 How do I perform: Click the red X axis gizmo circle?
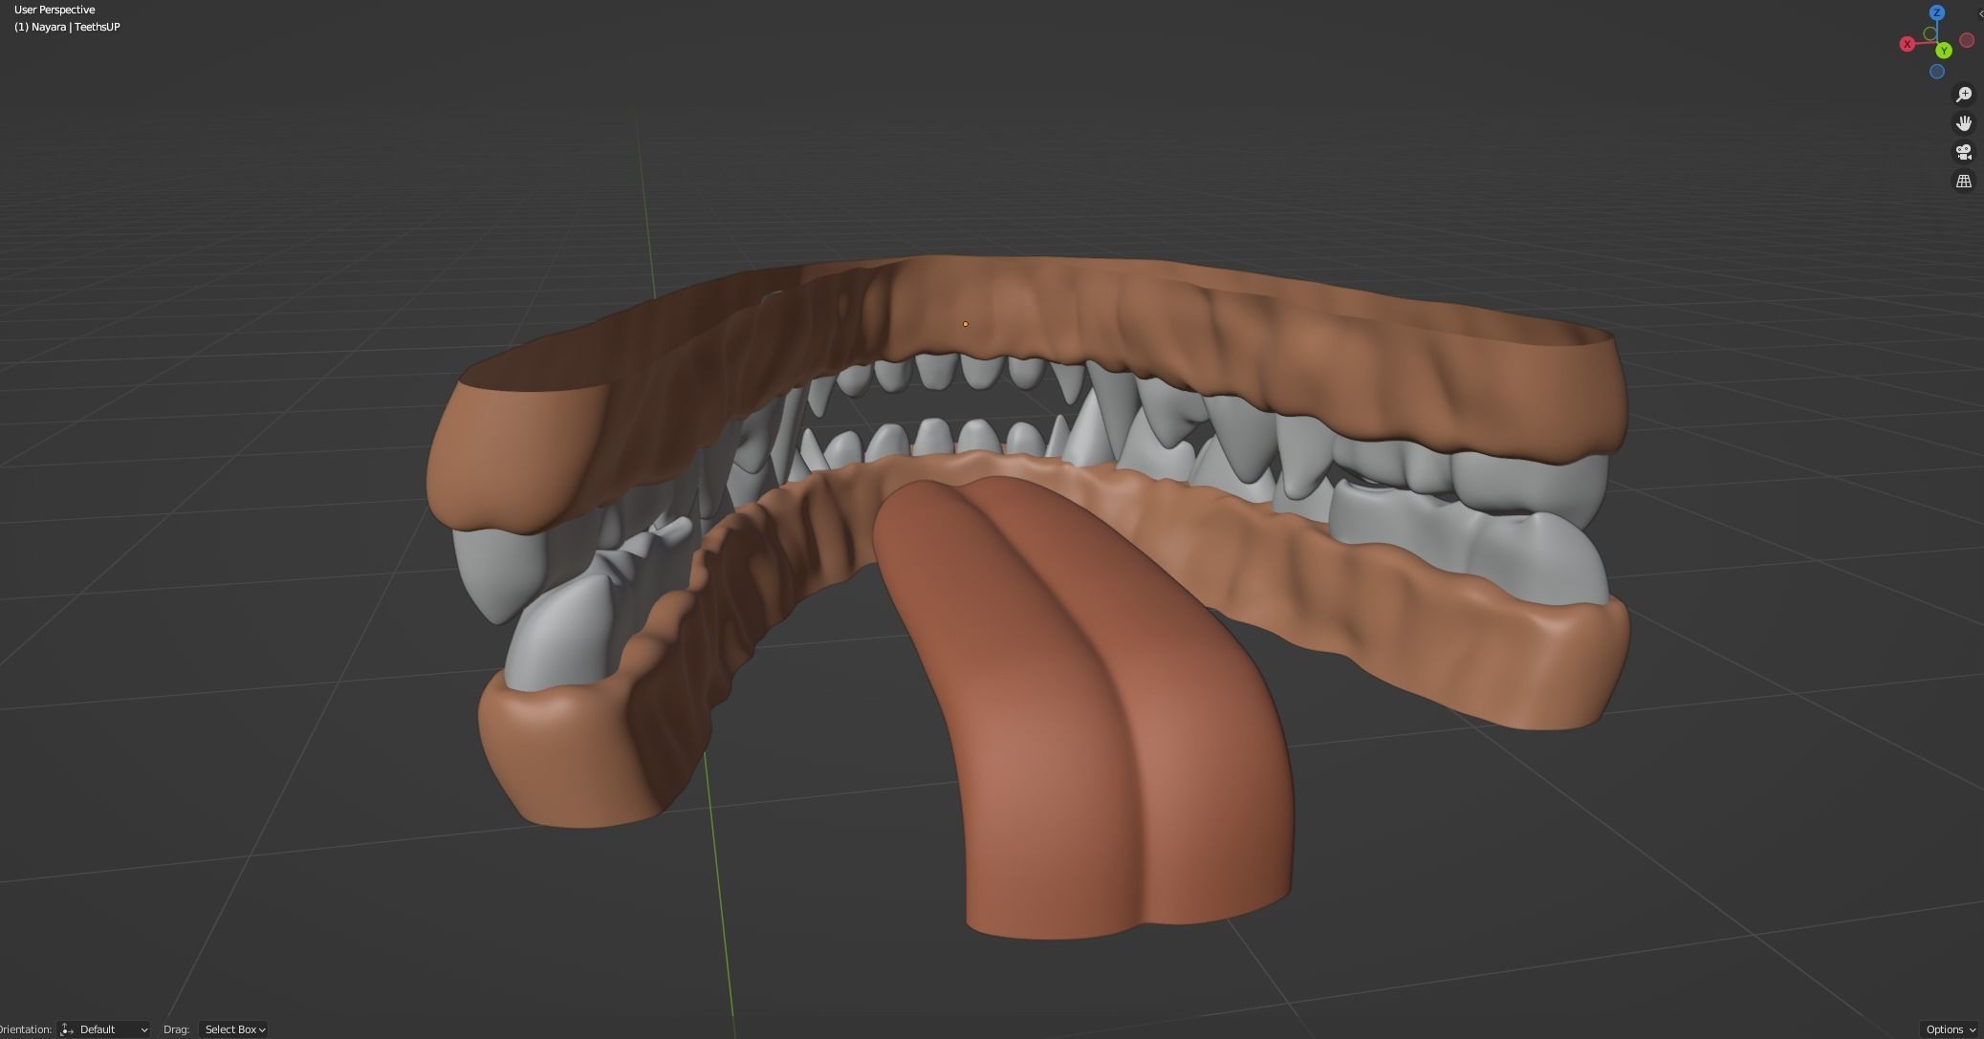point(1907,44)
